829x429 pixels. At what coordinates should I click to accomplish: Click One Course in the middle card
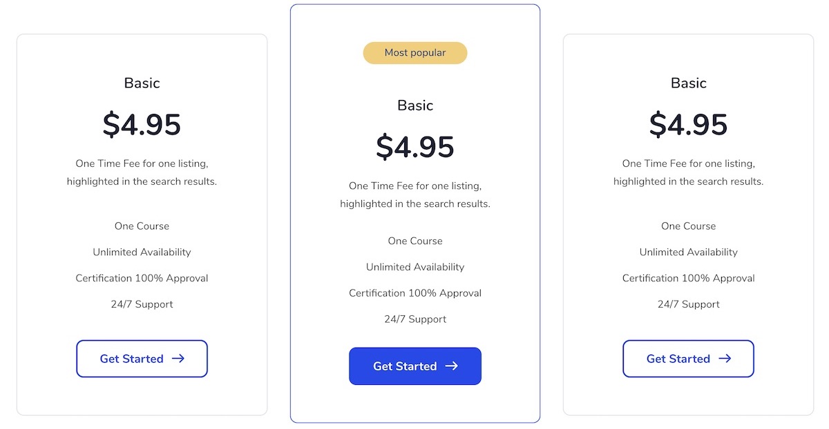[x=415, y=241]
